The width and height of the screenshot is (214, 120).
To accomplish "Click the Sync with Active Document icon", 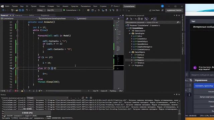I will (136, 19).
